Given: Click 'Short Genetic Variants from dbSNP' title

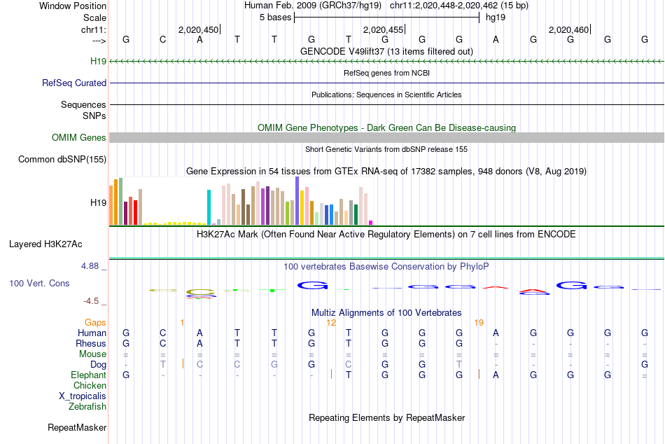Looking at the screenshot, I should click(x=386, y=149).
